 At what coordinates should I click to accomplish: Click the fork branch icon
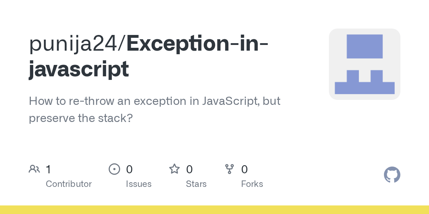(x=230, y=169)
